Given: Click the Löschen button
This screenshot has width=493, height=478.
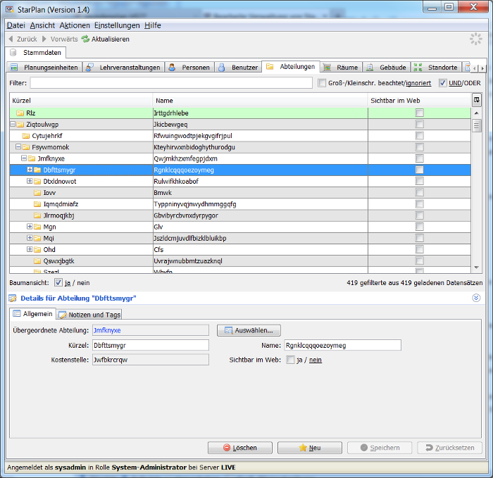Looking at the screenshot, I should [240, 448].
